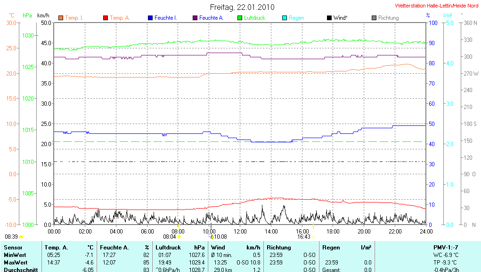Click the chart date heading Freitag, 22.01.2010
The image size is (481, 272).
tap(242, 7)
